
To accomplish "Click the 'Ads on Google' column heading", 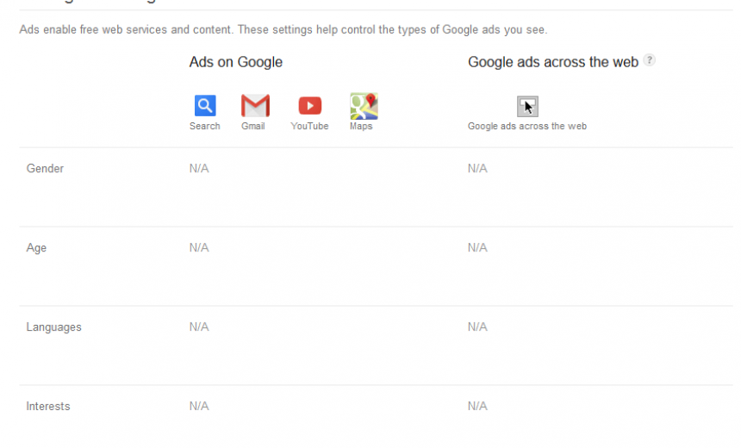I will 236,62.
